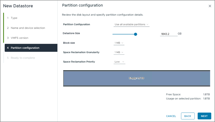Open the Partition Configuration dropdown
Screen dimensions: 215x122
click(x=131, y=24)
